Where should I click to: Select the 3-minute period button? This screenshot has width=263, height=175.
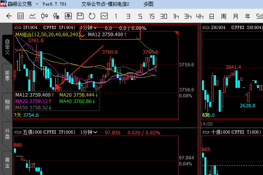click(x=128, y=16)
